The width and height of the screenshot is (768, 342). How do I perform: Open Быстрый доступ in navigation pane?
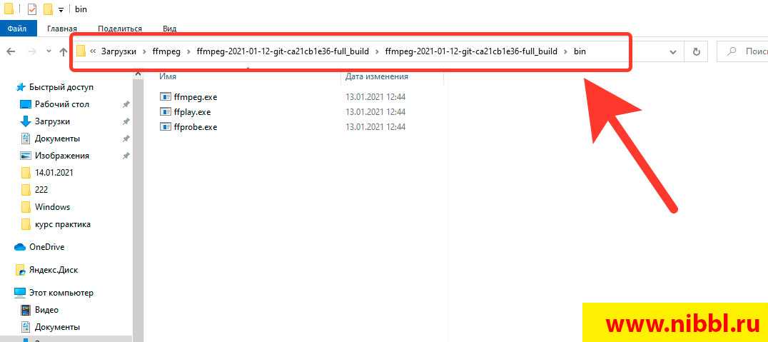[61, 87]
